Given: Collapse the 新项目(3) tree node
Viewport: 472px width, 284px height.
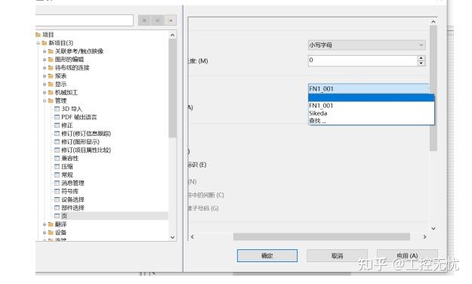Looking at the screenshot, I should [39, 43].
